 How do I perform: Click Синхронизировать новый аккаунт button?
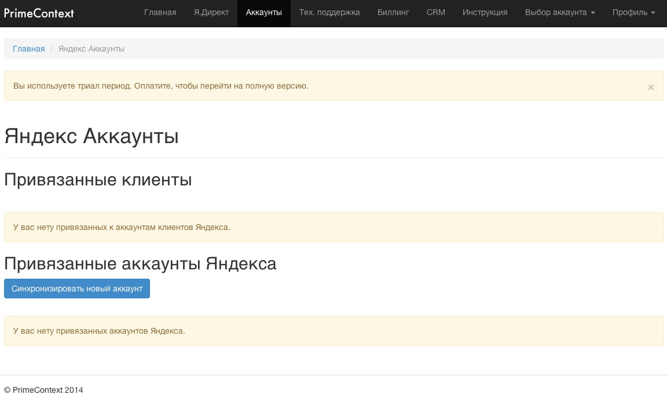(x=77, y=289)
